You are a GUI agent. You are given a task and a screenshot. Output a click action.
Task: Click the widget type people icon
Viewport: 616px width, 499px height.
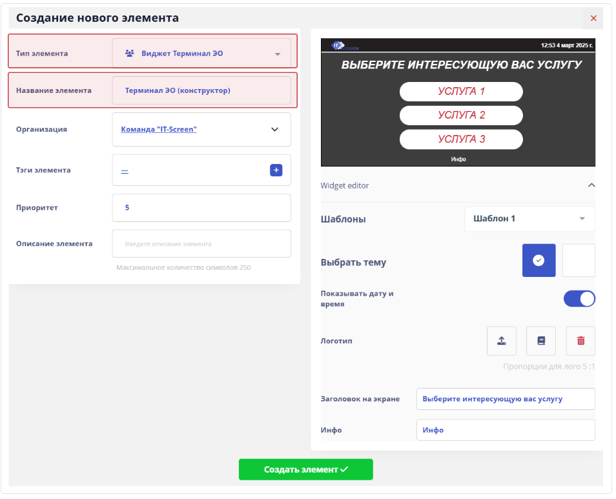tap(129, 54)
